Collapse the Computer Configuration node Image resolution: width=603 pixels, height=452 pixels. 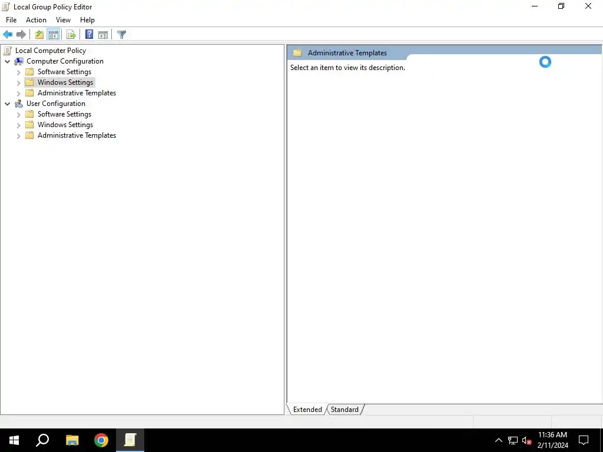[7, 61]
